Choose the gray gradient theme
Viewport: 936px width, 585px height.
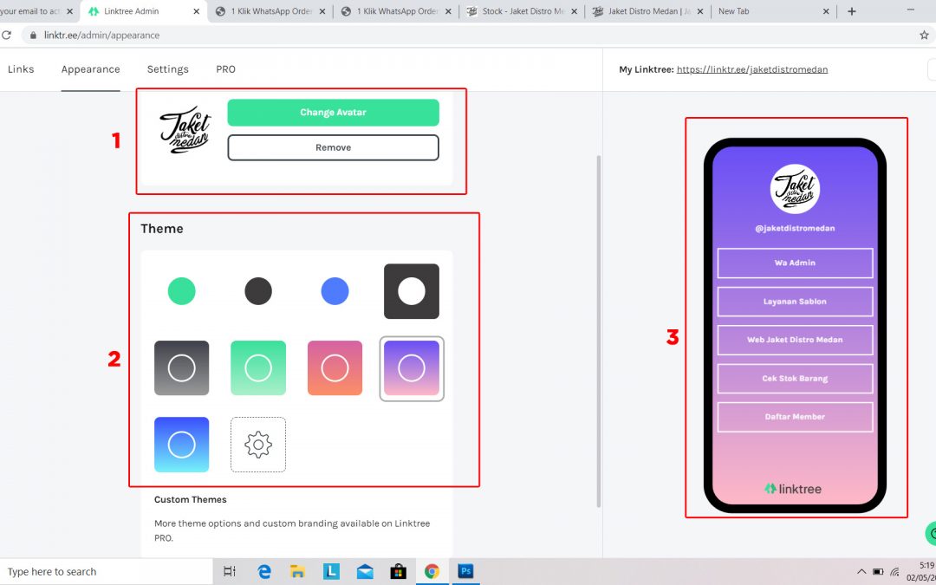point(181,367)
